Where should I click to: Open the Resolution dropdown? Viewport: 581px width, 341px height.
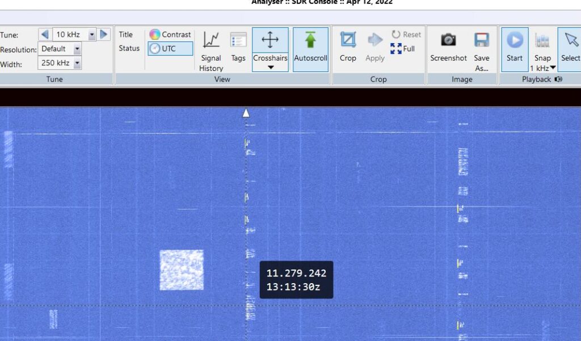pos(77,49)
